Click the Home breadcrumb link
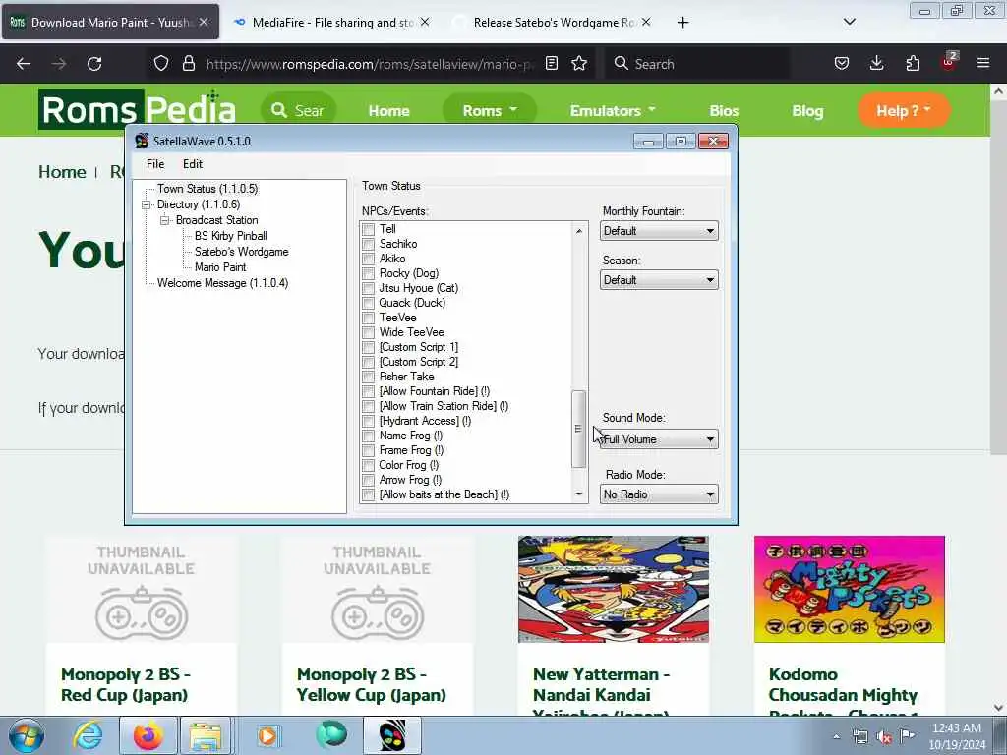 click(x=62, y=172)
